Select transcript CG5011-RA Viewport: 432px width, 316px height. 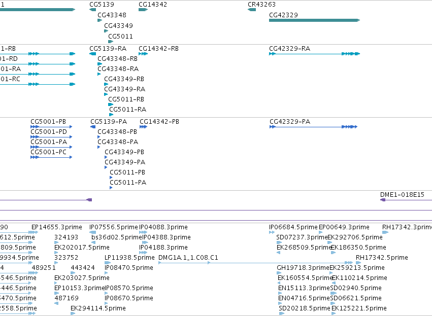(x=128, y=110)
